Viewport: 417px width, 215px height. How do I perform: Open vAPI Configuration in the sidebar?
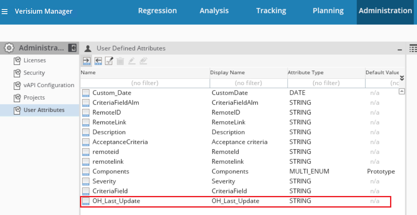(x=48, y=85)
